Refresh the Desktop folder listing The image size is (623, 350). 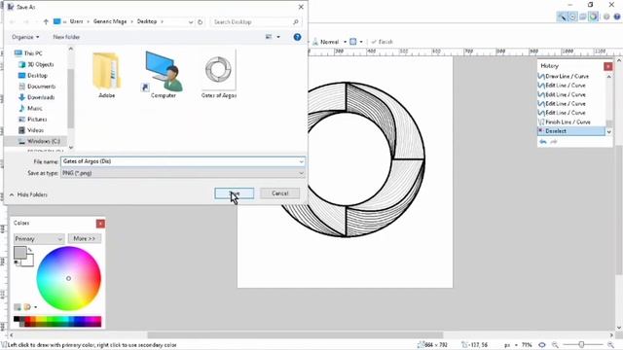(x=201, y=21)
